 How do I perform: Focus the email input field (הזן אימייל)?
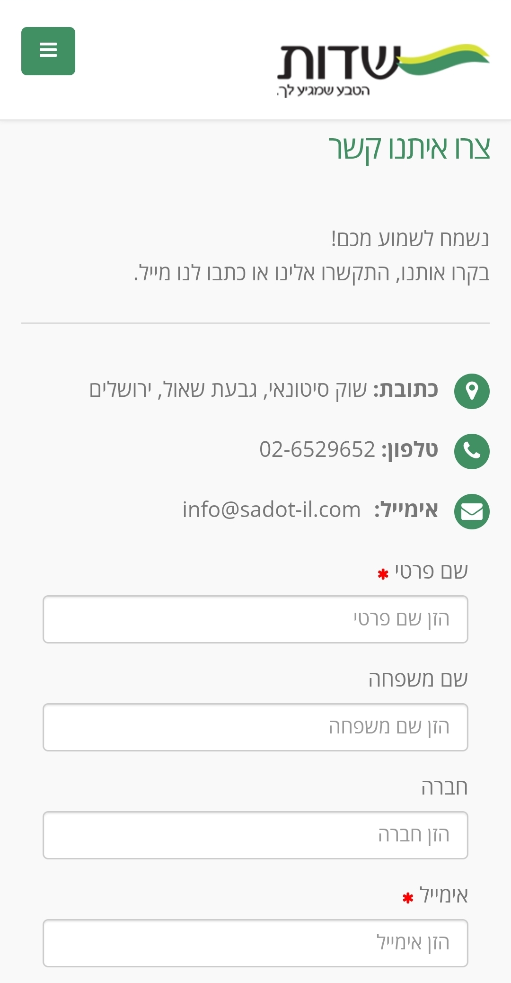pyautogui.click(x=255, y=943)
